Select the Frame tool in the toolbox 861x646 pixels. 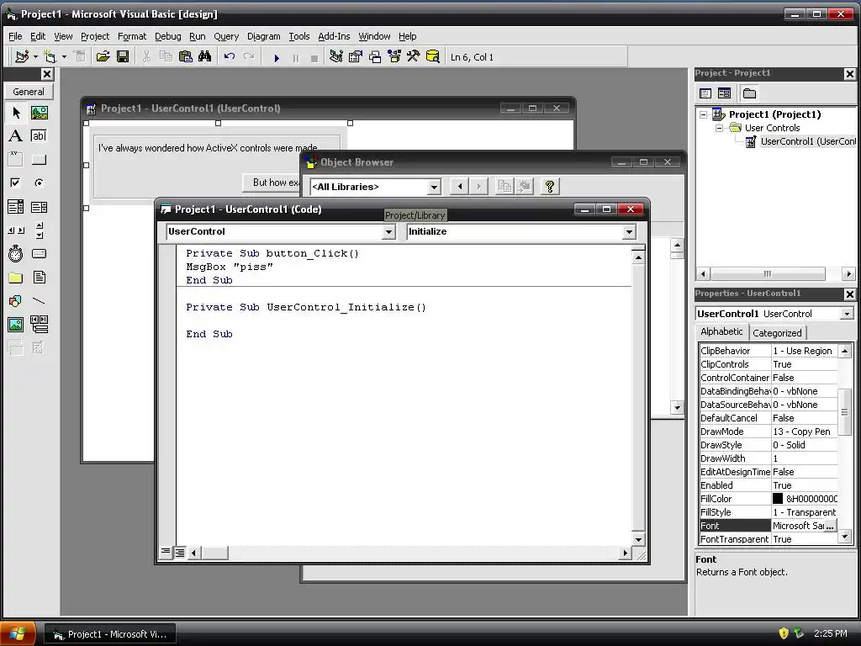16,160
